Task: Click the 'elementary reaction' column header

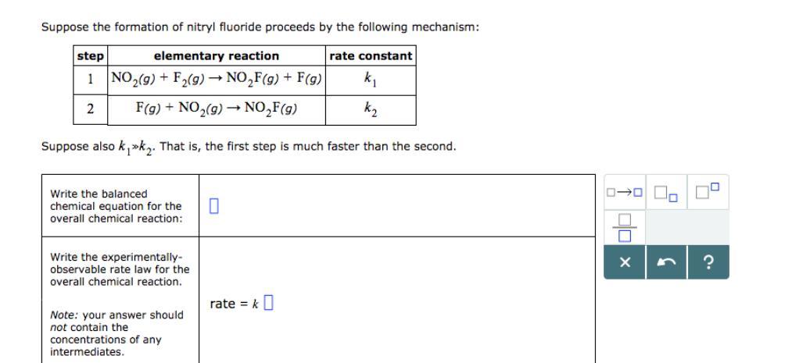Action: pyautogui.click(x=216, y=56)
